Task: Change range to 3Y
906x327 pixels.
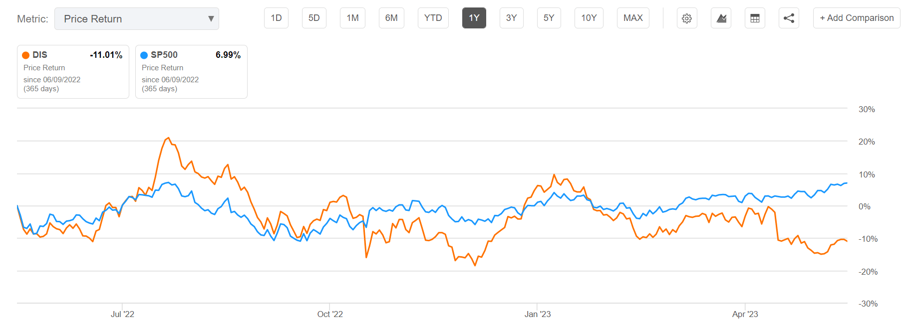Action: click(511, 18)
